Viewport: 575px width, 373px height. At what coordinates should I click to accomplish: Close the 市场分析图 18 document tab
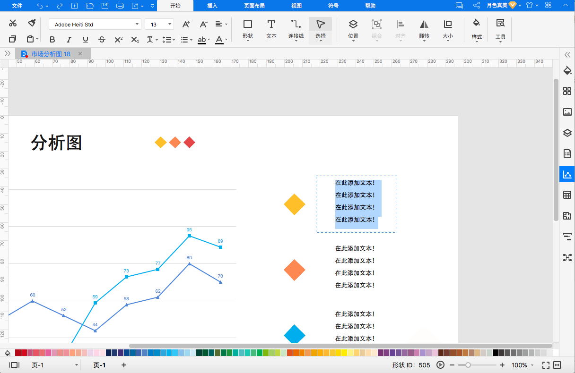pyautogui.click(x=80, y=54)
